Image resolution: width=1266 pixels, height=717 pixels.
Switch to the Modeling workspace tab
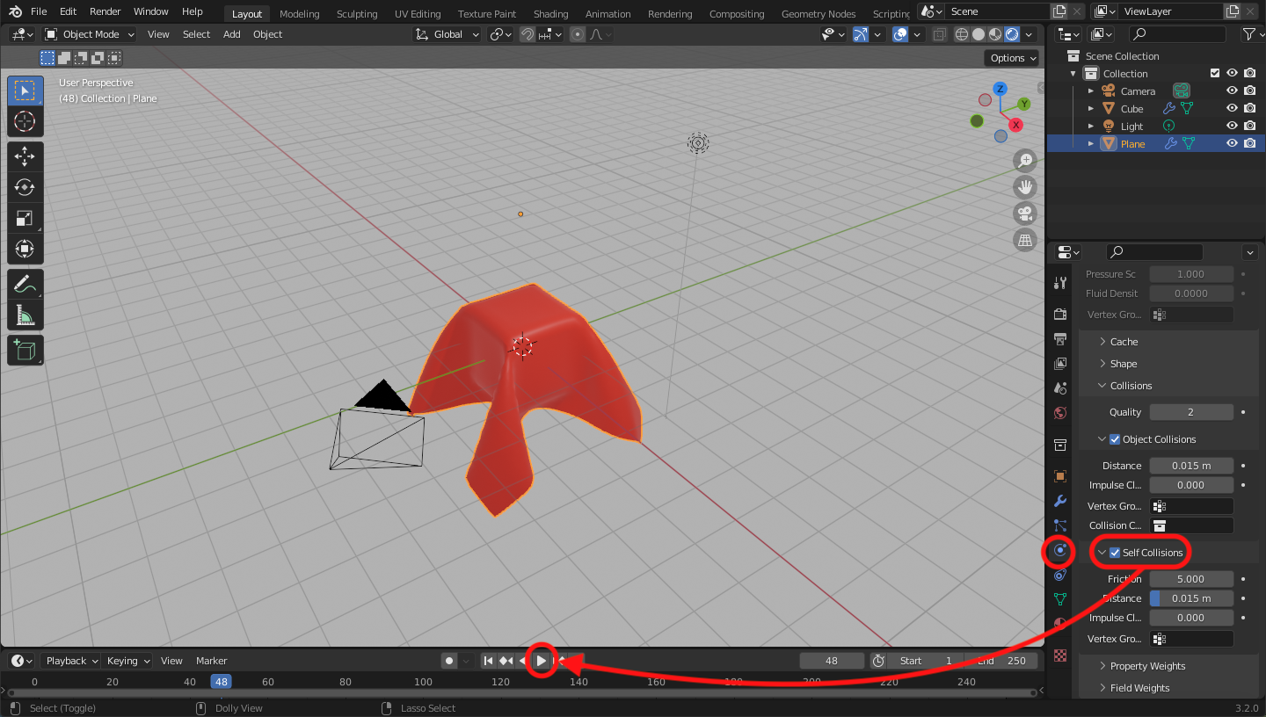[x=300, y=14]
